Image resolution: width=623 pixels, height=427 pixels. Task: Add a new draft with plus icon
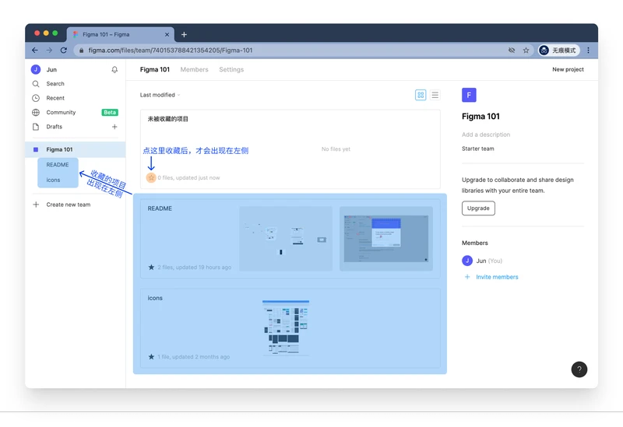click(114, 127)
